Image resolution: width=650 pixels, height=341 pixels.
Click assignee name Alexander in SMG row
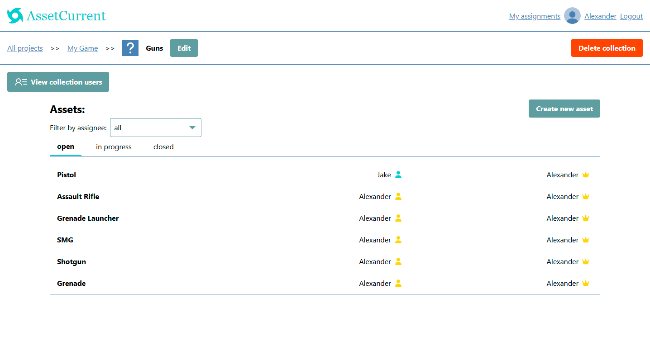pos(375,240)
